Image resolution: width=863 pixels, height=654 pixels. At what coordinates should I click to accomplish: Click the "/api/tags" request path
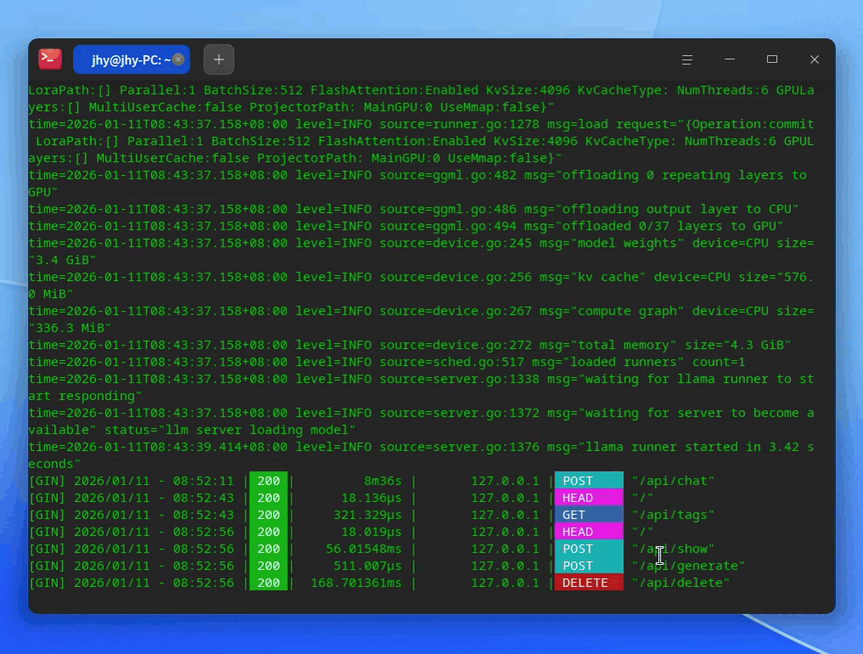tap(673, 515)
